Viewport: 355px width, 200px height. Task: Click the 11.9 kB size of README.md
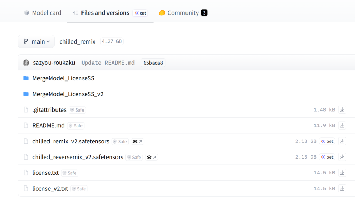point(324,126)
